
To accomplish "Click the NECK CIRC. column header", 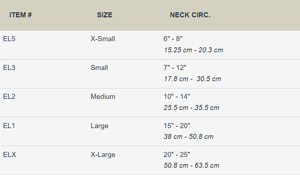I will click(x=190, y=15).
